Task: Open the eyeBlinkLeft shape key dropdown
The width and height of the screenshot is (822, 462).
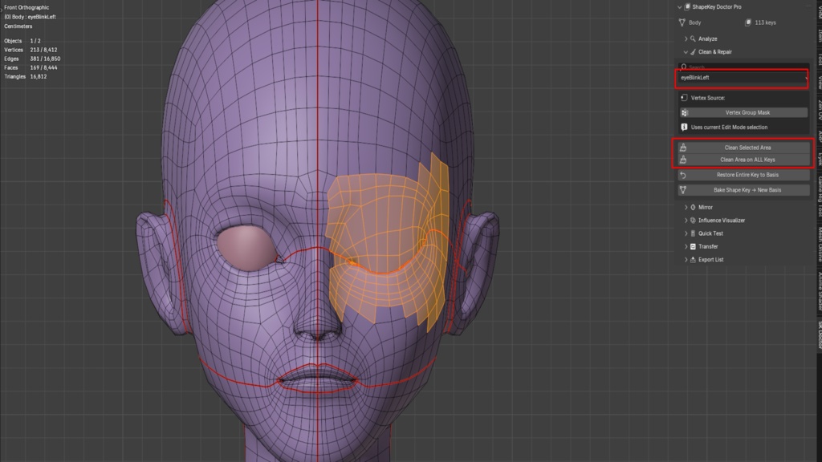Action: click(742, 78)
